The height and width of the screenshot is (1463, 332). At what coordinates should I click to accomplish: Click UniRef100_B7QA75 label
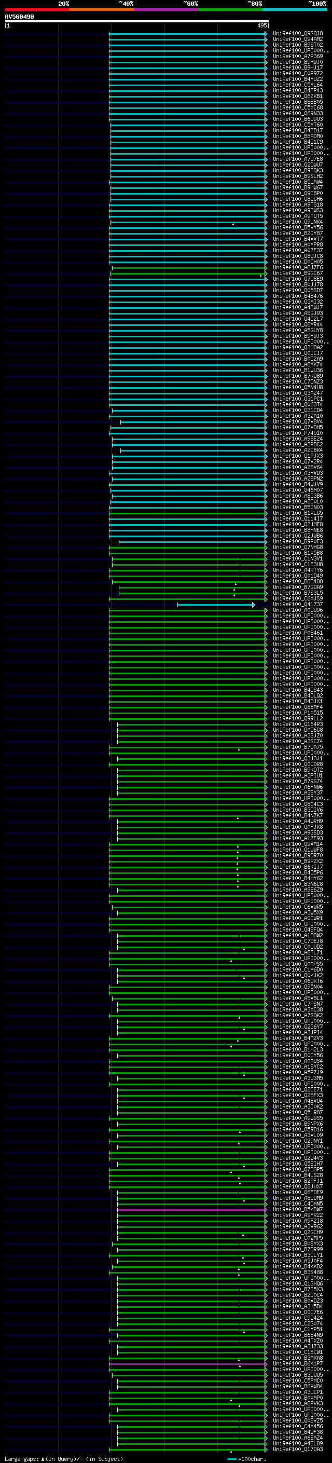(298, 747)
